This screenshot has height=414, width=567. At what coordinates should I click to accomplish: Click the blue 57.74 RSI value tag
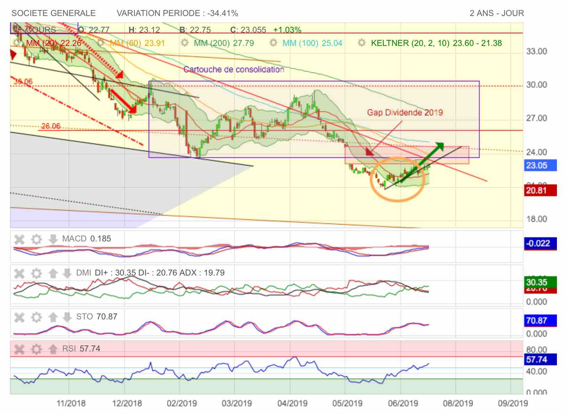pyautogui.click(x=540, y=359)
